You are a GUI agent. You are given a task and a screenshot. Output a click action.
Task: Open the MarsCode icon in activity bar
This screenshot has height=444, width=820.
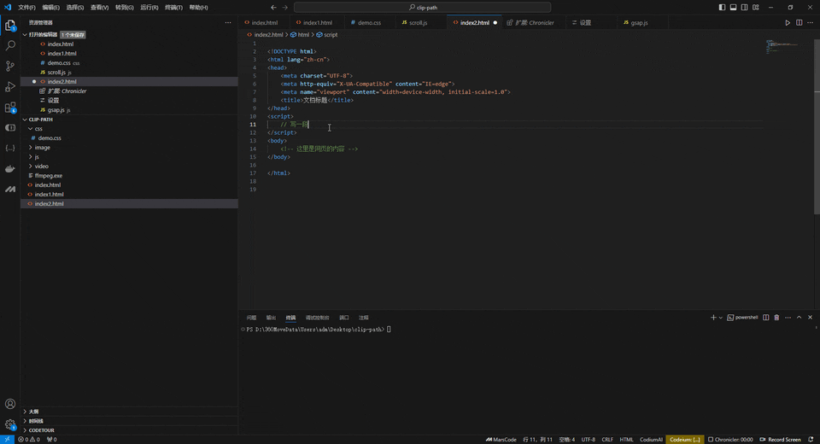tap(10, 189)
